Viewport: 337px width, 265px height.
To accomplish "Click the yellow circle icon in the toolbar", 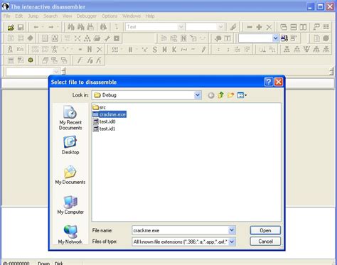I will (x=31, y=60).
